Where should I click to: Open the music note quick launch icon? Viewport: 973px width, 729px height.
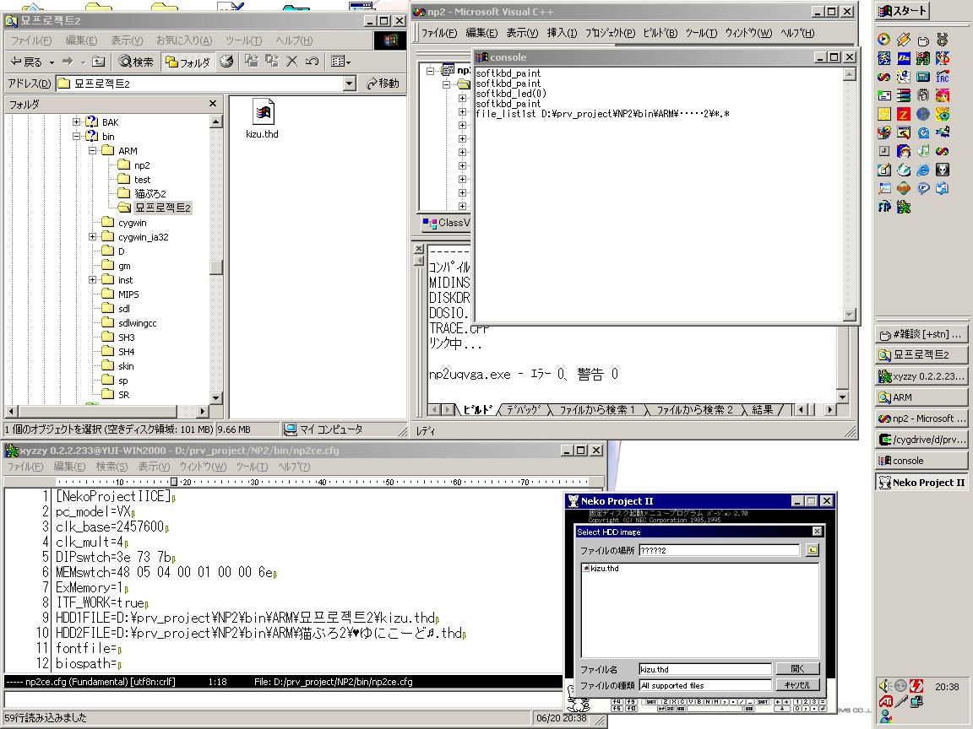(922, 151)
